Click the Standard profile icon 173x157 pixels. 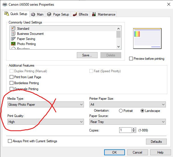[13, 29]
